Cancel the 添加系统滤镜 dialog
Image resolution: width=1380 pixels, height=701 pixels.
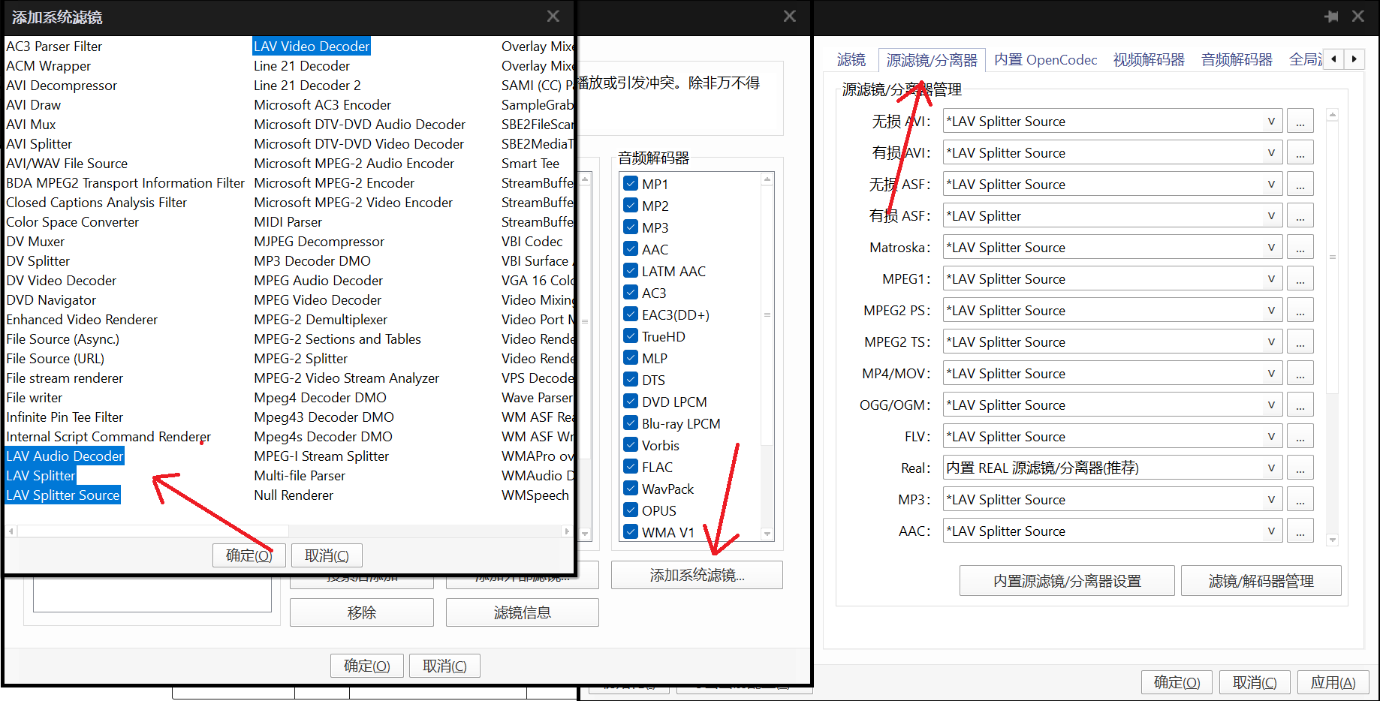point(327,555)
